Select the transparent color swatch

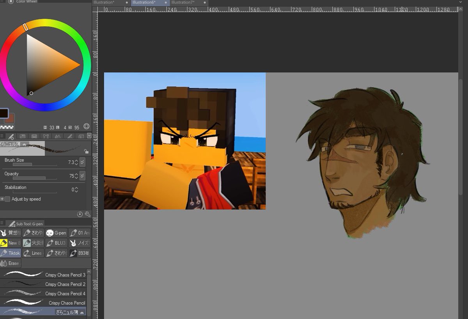click(x=7, y=127)
